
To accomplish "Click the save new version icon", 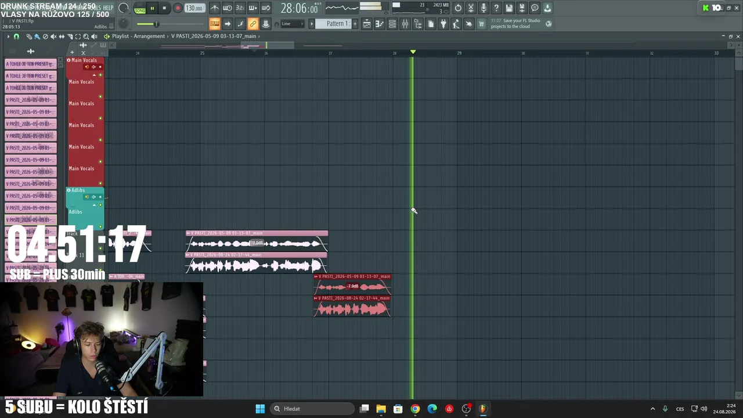I will click(522, 8).
